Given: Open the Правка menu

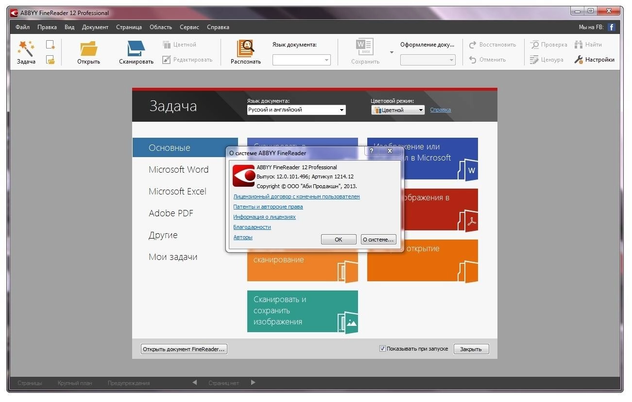Looking at the screenshot, I should click(x=47, y=27).
